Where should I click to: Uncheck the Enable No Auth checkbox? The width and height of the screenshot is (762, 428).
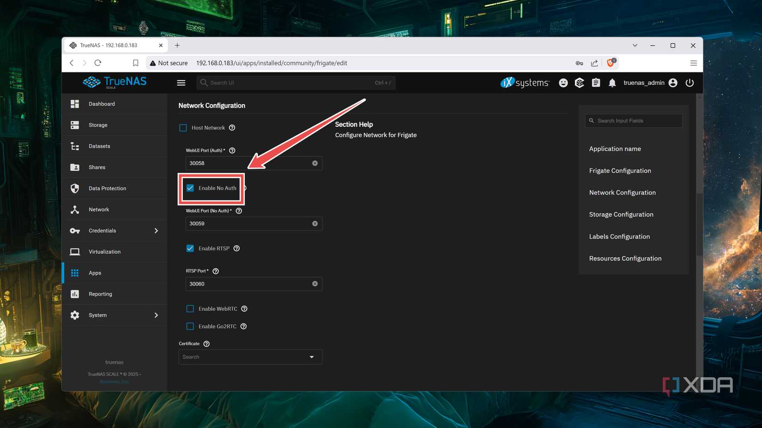tap(190, 188)
